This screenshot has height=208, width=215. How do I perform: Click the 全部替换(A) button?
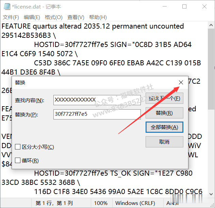(x=164, y=127)
